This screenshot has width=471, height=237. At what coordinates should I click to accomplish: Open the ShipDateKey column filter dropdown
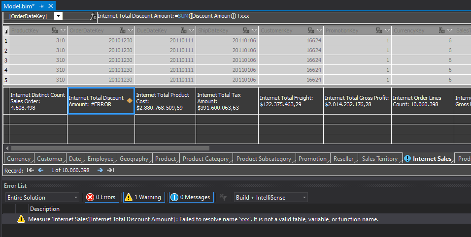254,30
